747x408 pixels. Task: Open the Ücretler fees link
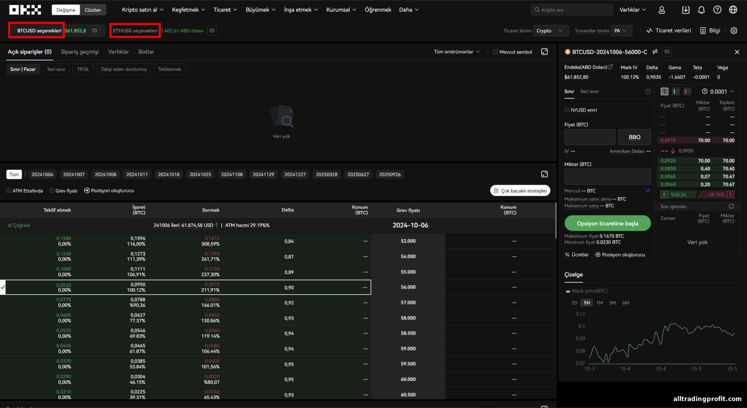(577, 255)
